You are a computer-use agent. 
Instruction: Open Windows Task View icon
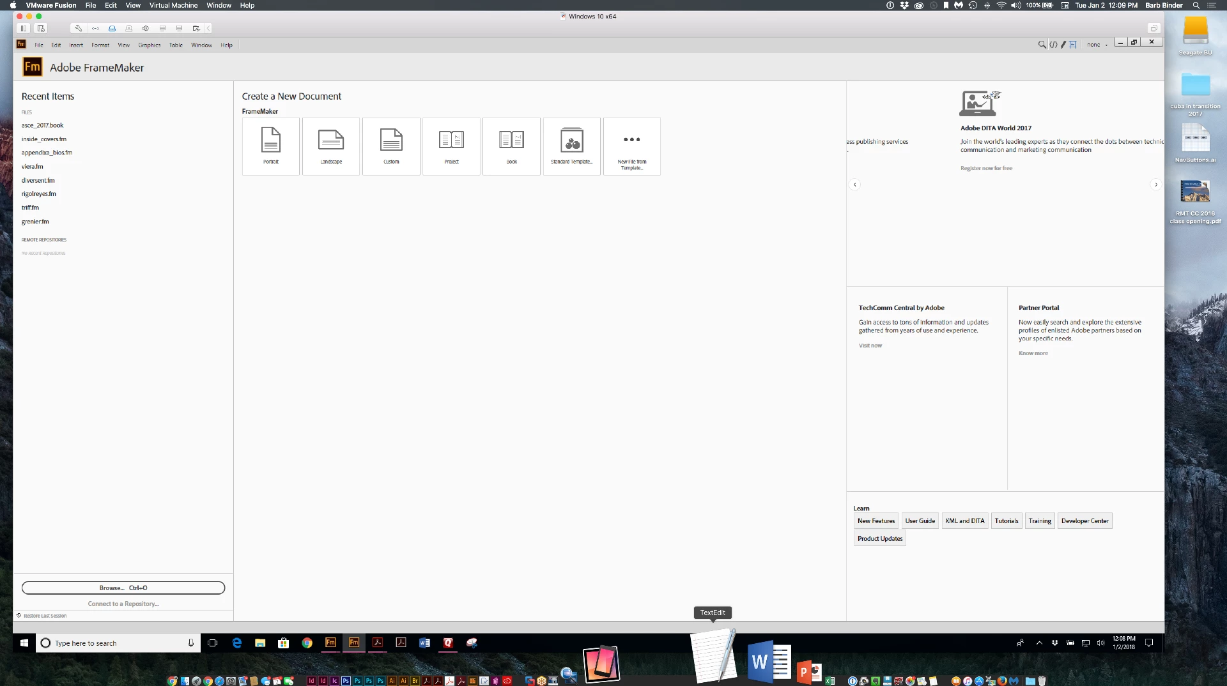coord(213,643)
